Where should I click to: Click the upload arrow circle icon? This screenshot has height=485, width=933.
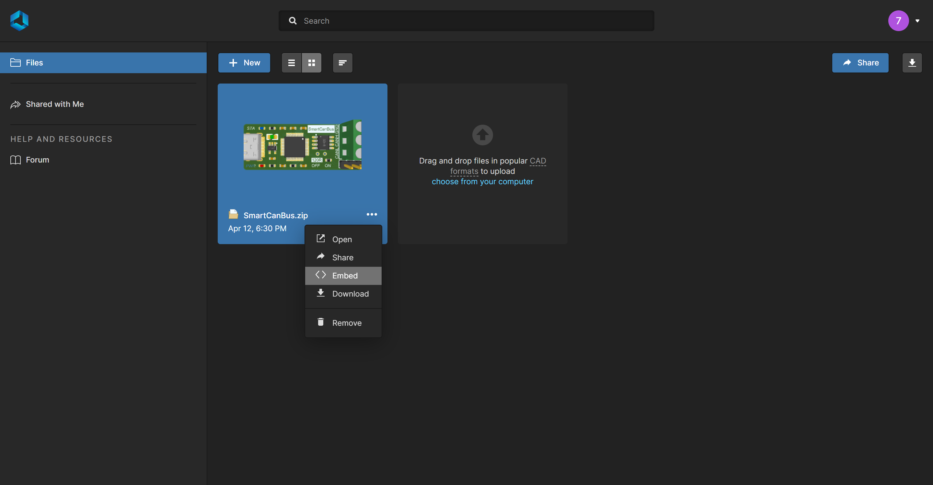pyautogui.click(x=482, y=135)
